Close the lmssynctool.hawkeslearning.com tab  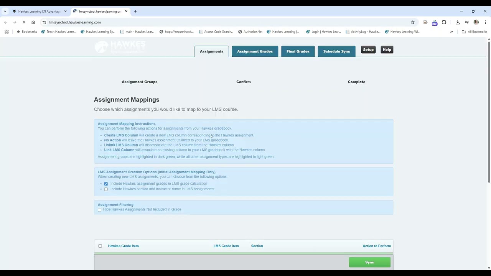[126, 11]
